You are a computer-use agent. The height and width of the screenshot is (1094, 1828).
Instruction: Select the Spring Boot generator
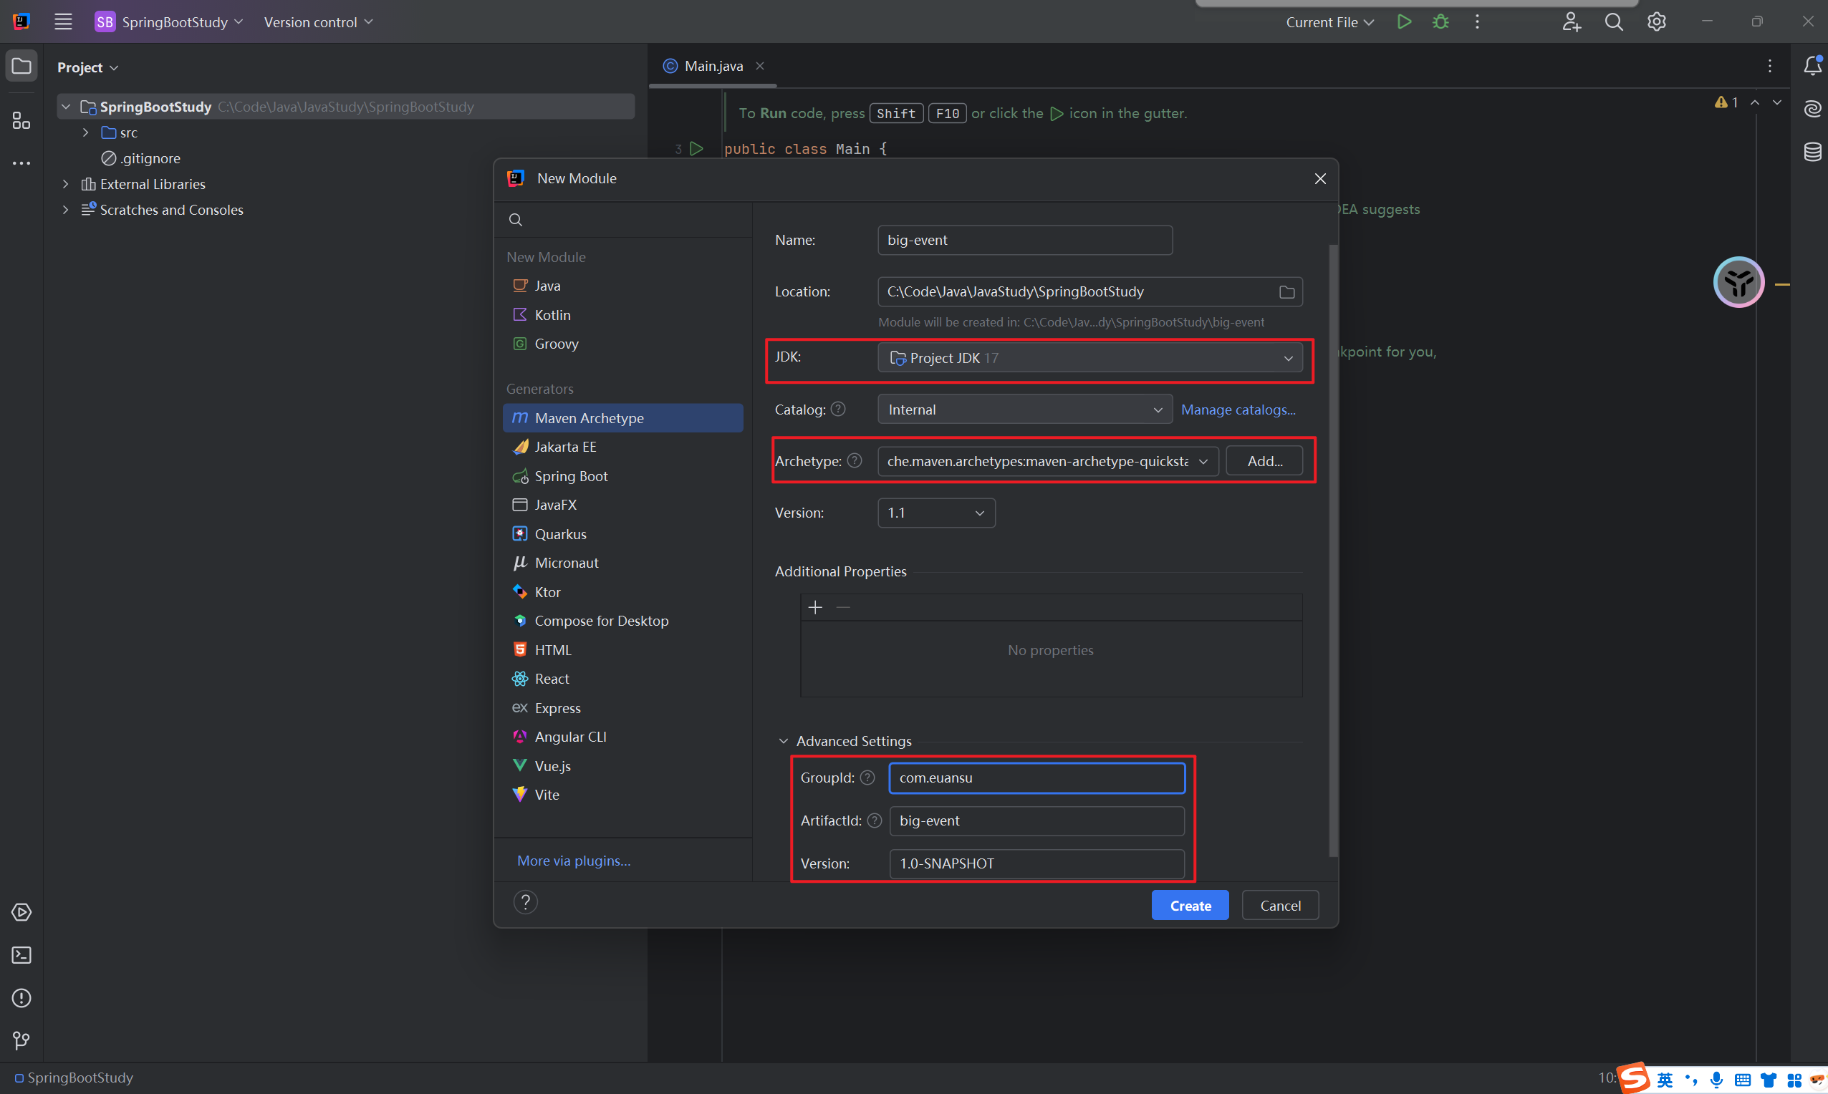571,476
